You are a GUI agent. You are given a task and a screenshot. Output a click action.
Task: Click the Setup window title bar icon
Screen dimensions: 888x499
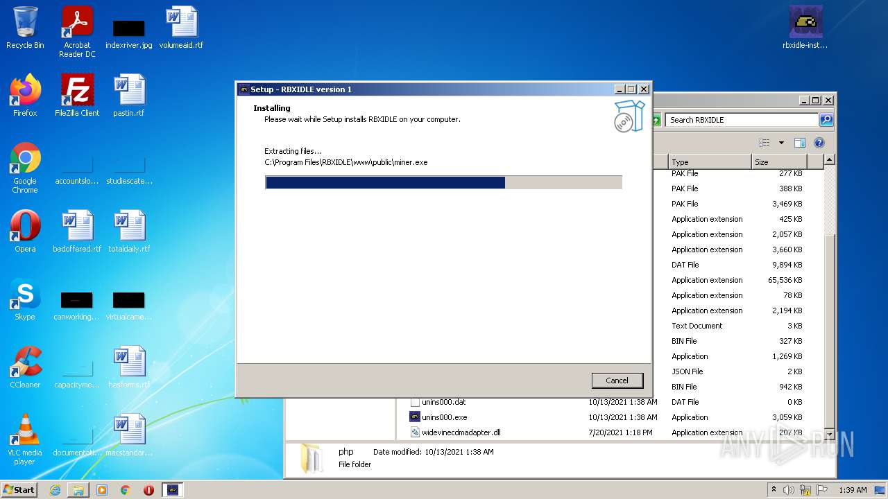(x=244, y=89)
